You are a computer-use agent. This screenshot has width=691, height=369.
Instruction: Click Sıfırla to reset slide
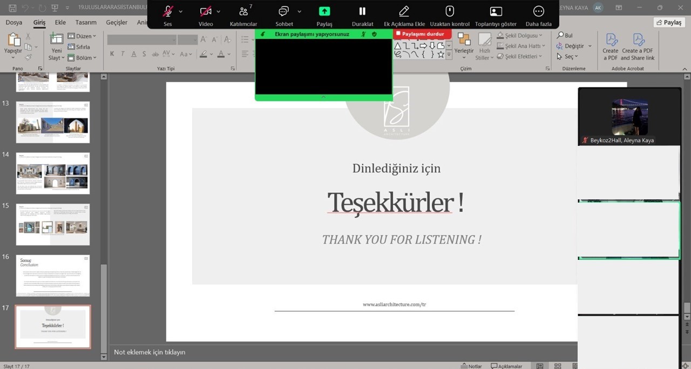[79, 47]
